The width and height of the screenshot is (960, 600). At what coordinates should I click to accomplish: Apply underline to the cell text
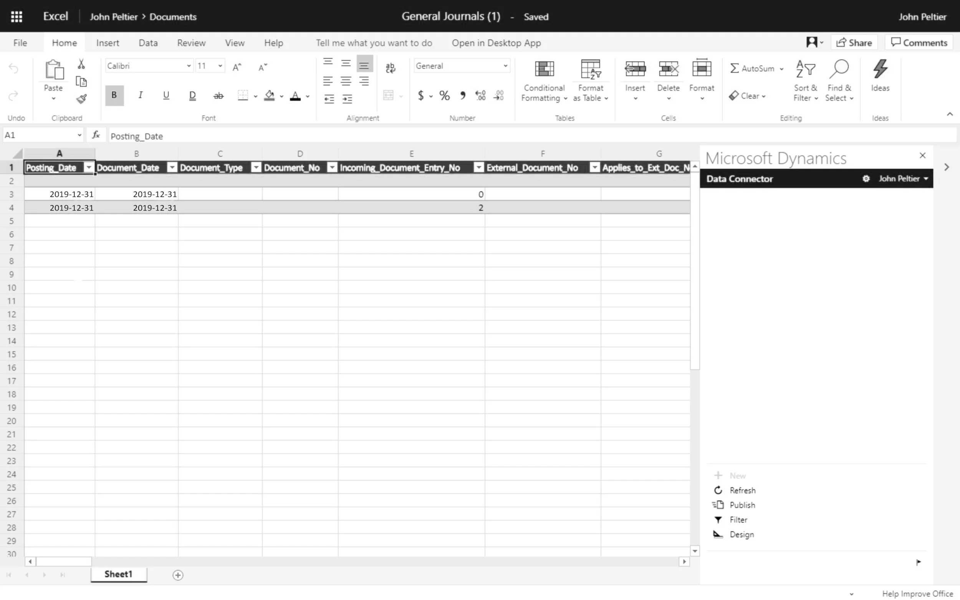tap(166, 95)
